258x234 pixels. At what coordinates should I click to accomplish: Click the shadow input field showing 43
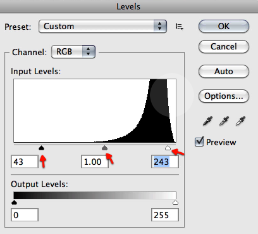pyautogui.click(x=25, y=162)
